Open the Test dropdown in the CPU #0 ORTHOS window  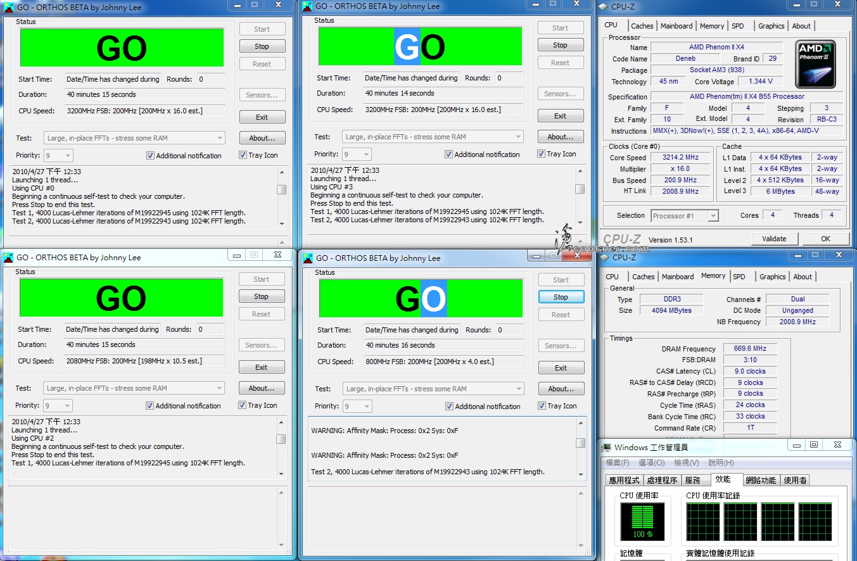[135, 138]
